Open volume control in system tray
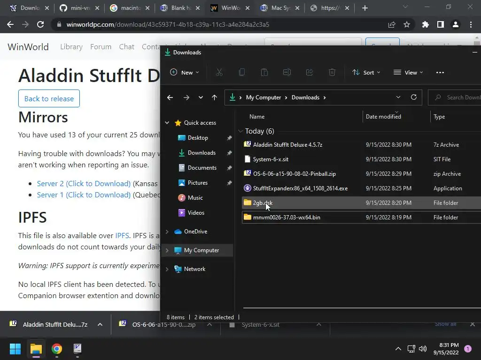Screen dimensions: 481x360 [x=423, y=349]
